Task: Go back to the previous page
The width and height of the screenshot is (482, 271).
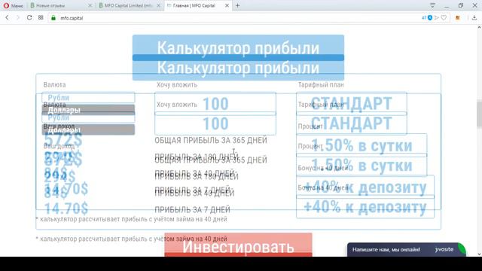Action: (7, 18)
